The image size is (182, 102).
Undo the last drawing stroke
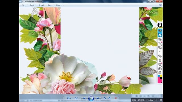160,56
